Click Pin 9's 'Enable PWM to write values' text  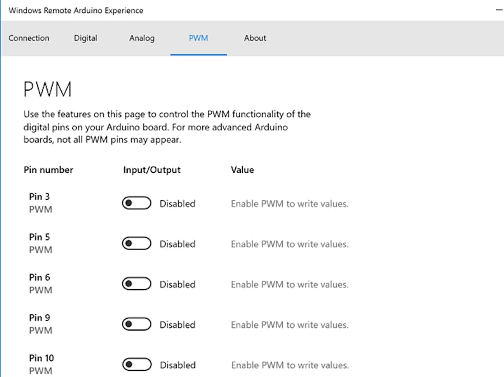[290, 324]
